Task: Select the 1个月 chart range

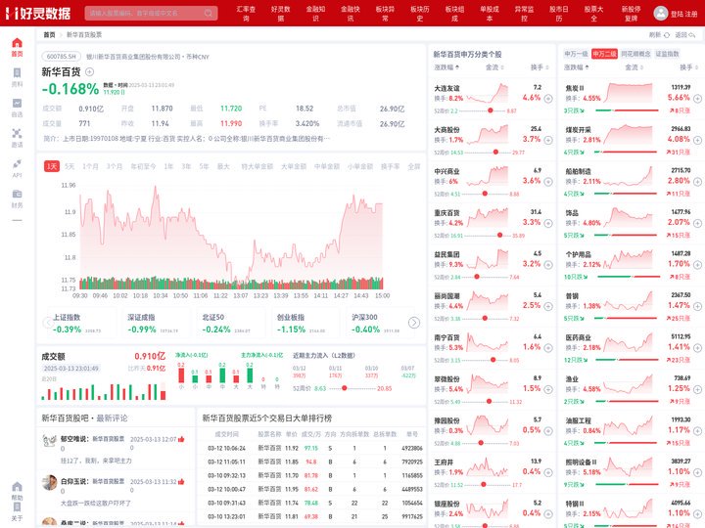Action: 90,166
